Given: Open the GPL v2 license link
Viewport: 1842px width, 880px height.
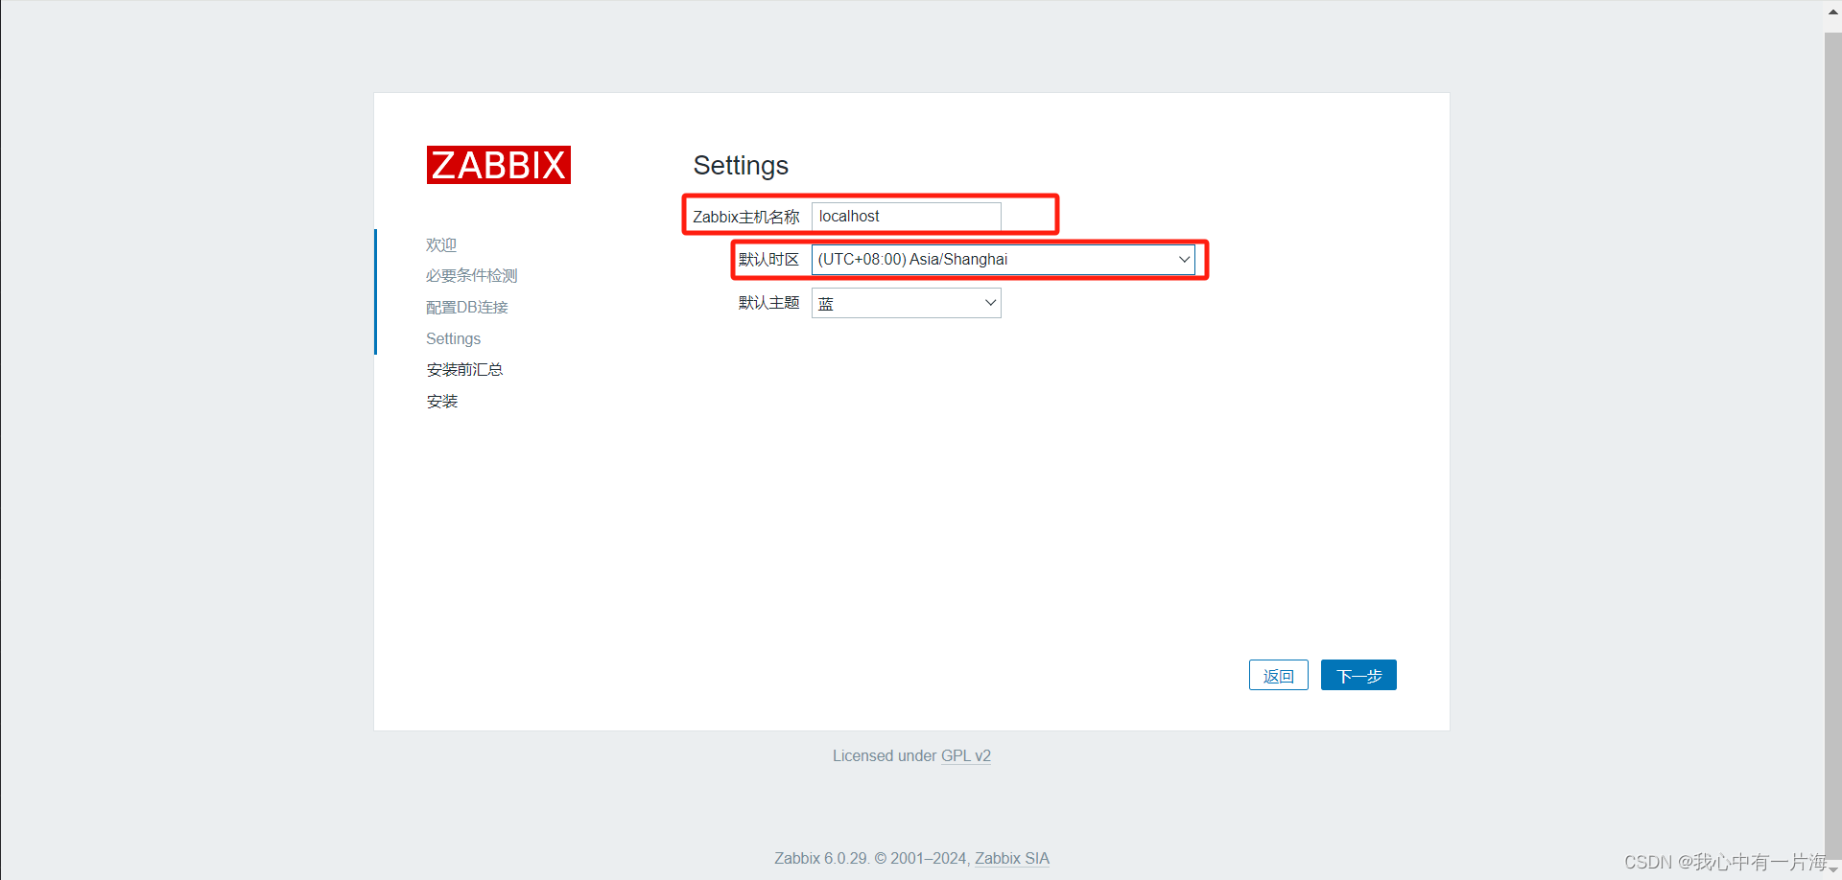Looking at the screenshot, I should [x=966, y=755].
